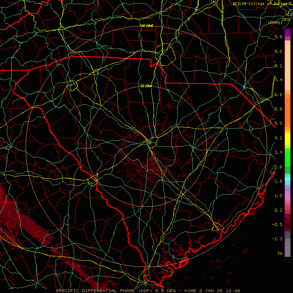Click the 12:46 timestamp in the caption
The width and height of the screenshot is (293, 293).
(234, 291)
